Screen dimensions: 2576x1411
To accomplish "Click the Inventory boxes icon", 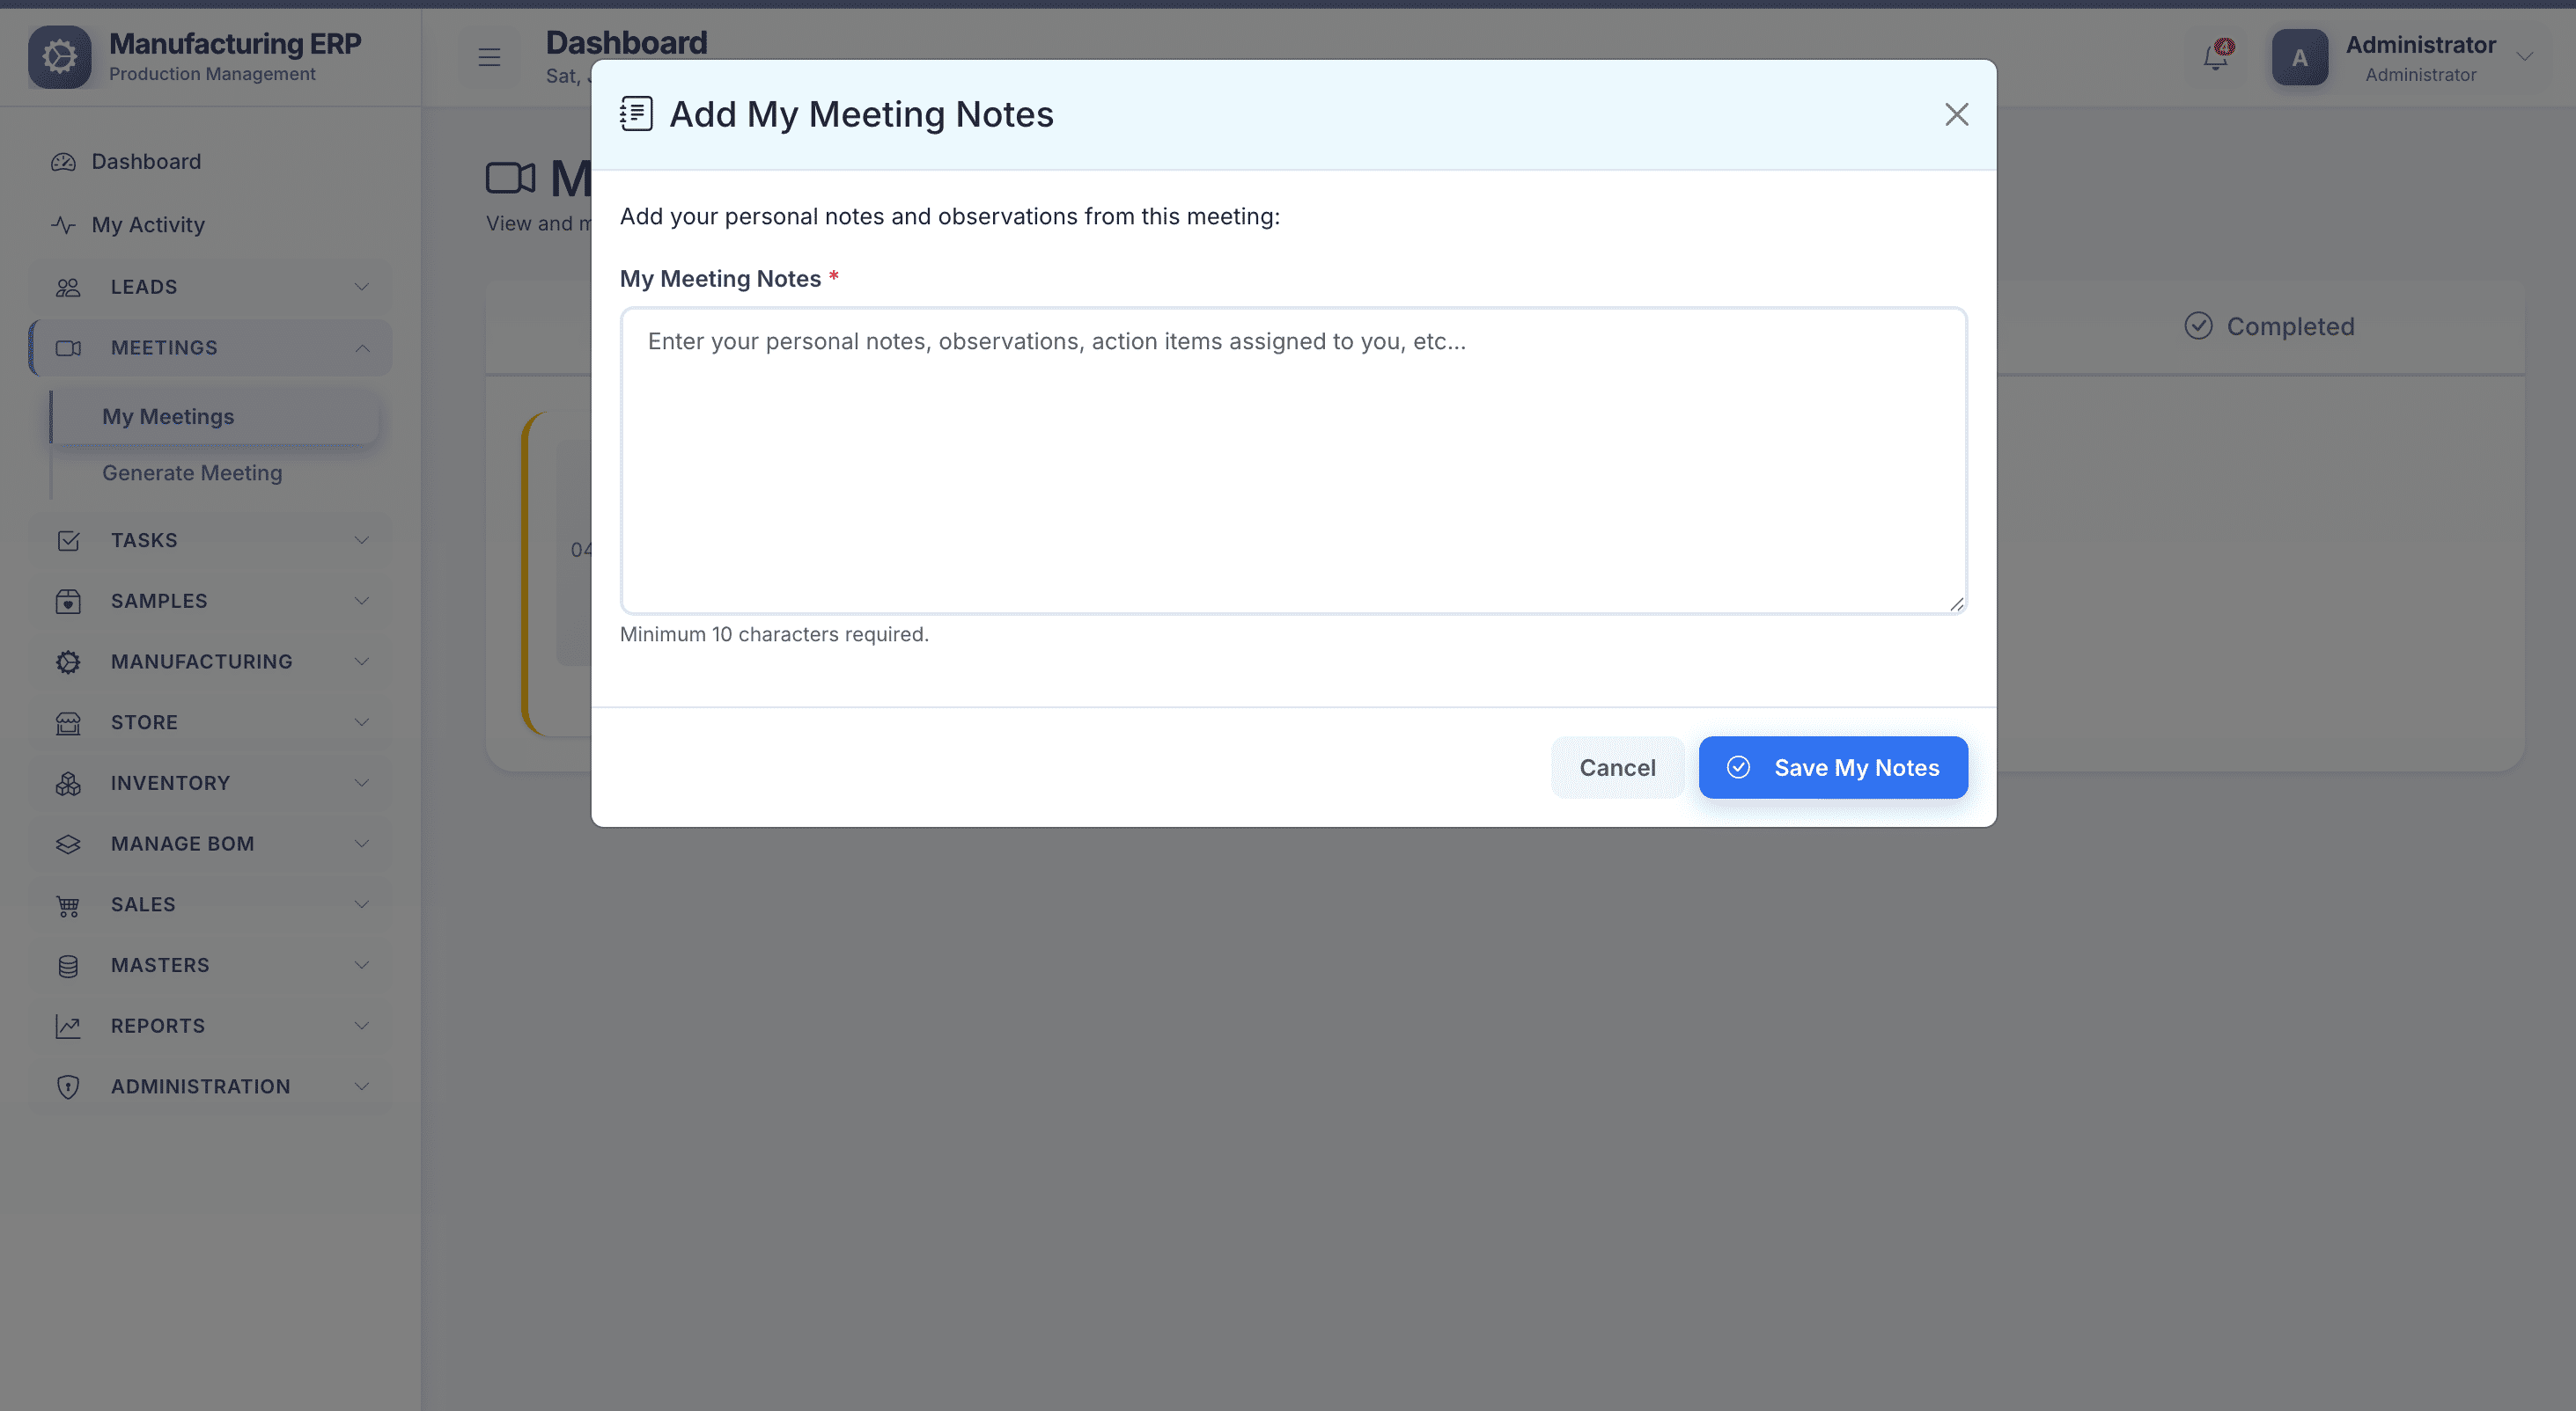I will coord(68,784).
